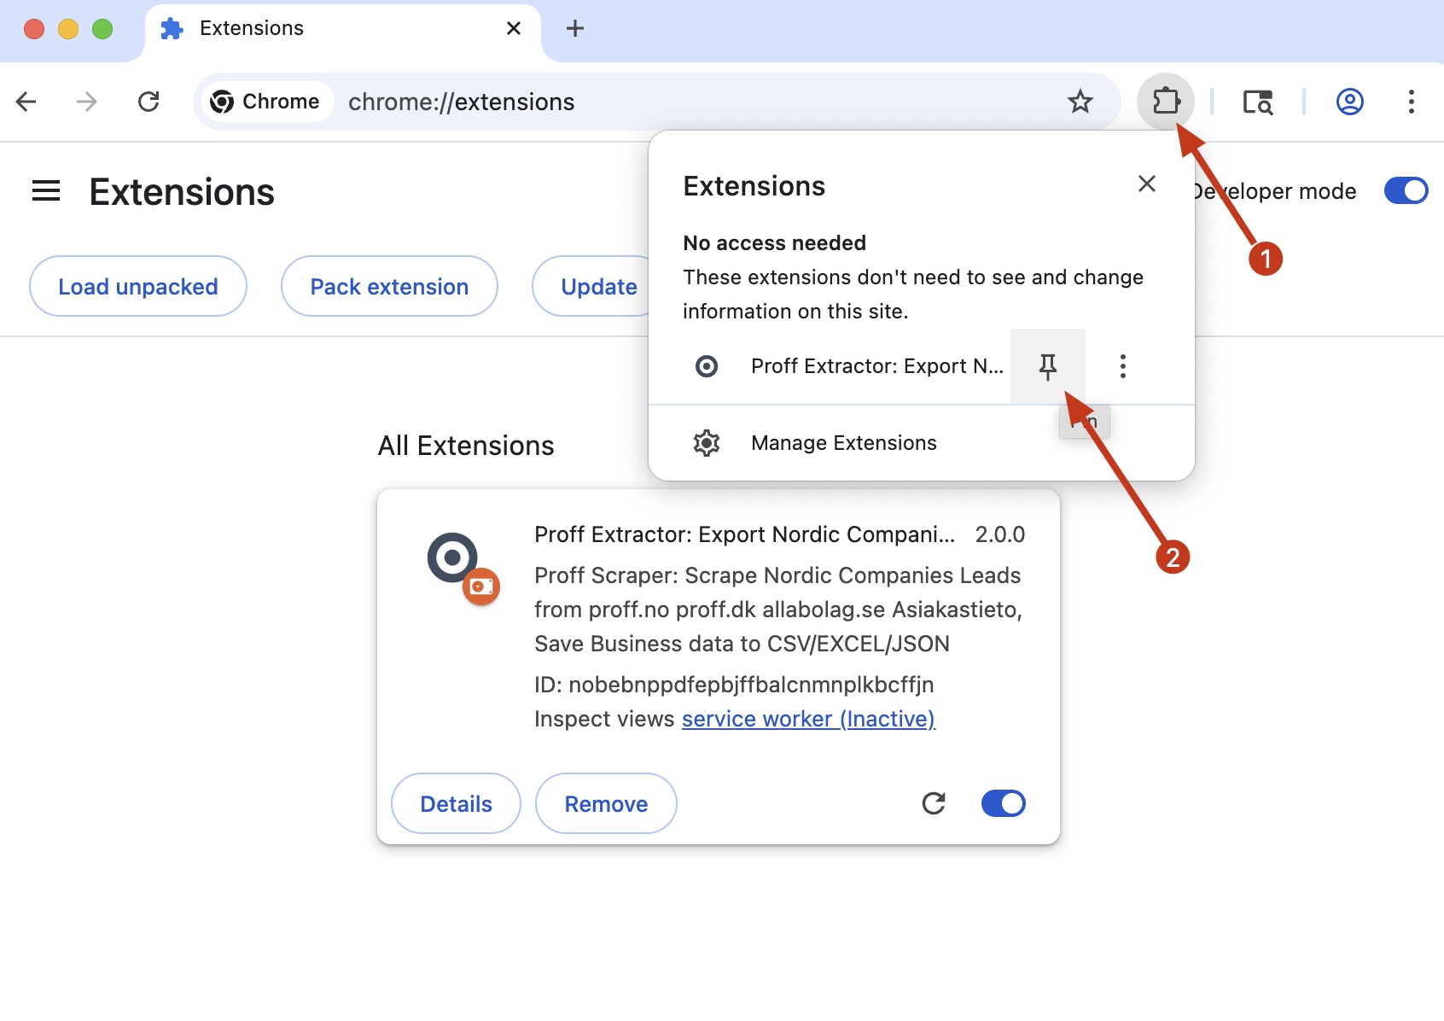Refresh Proff Extractor with reload icon
Image resolution: width=1444 pixels, height=1021 pixels.
coord(934,802)
